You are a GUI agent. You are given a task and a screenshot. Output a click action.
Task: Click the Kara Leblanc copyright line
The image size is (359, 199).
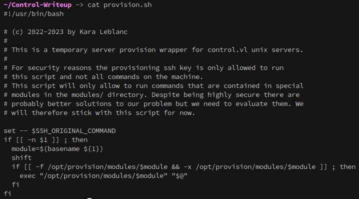click(x=65, y=32)
